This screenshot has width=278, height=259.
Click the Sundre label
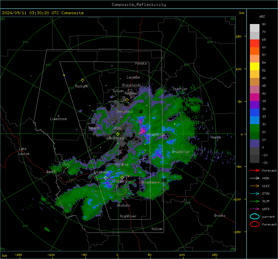click(94, 127)
